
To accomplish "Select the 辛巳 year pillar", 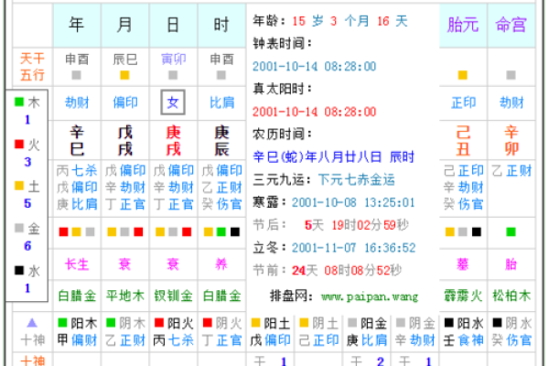I will 77,140.
